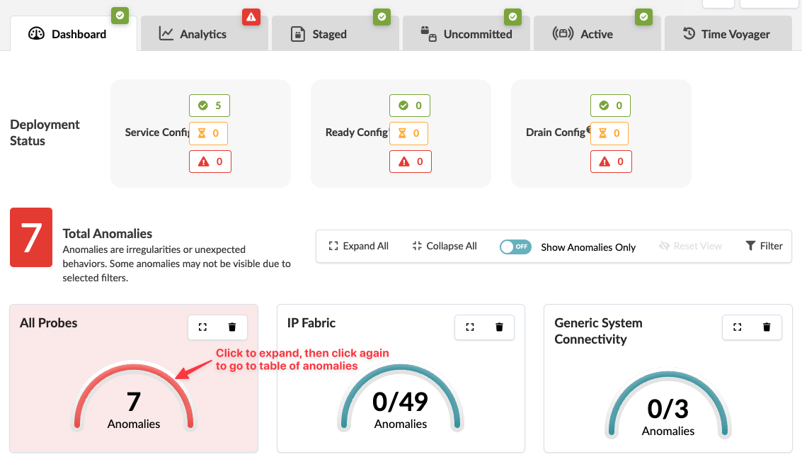
Task: Click the All Probes red anomalies gauge
Action: pos(133,397)
